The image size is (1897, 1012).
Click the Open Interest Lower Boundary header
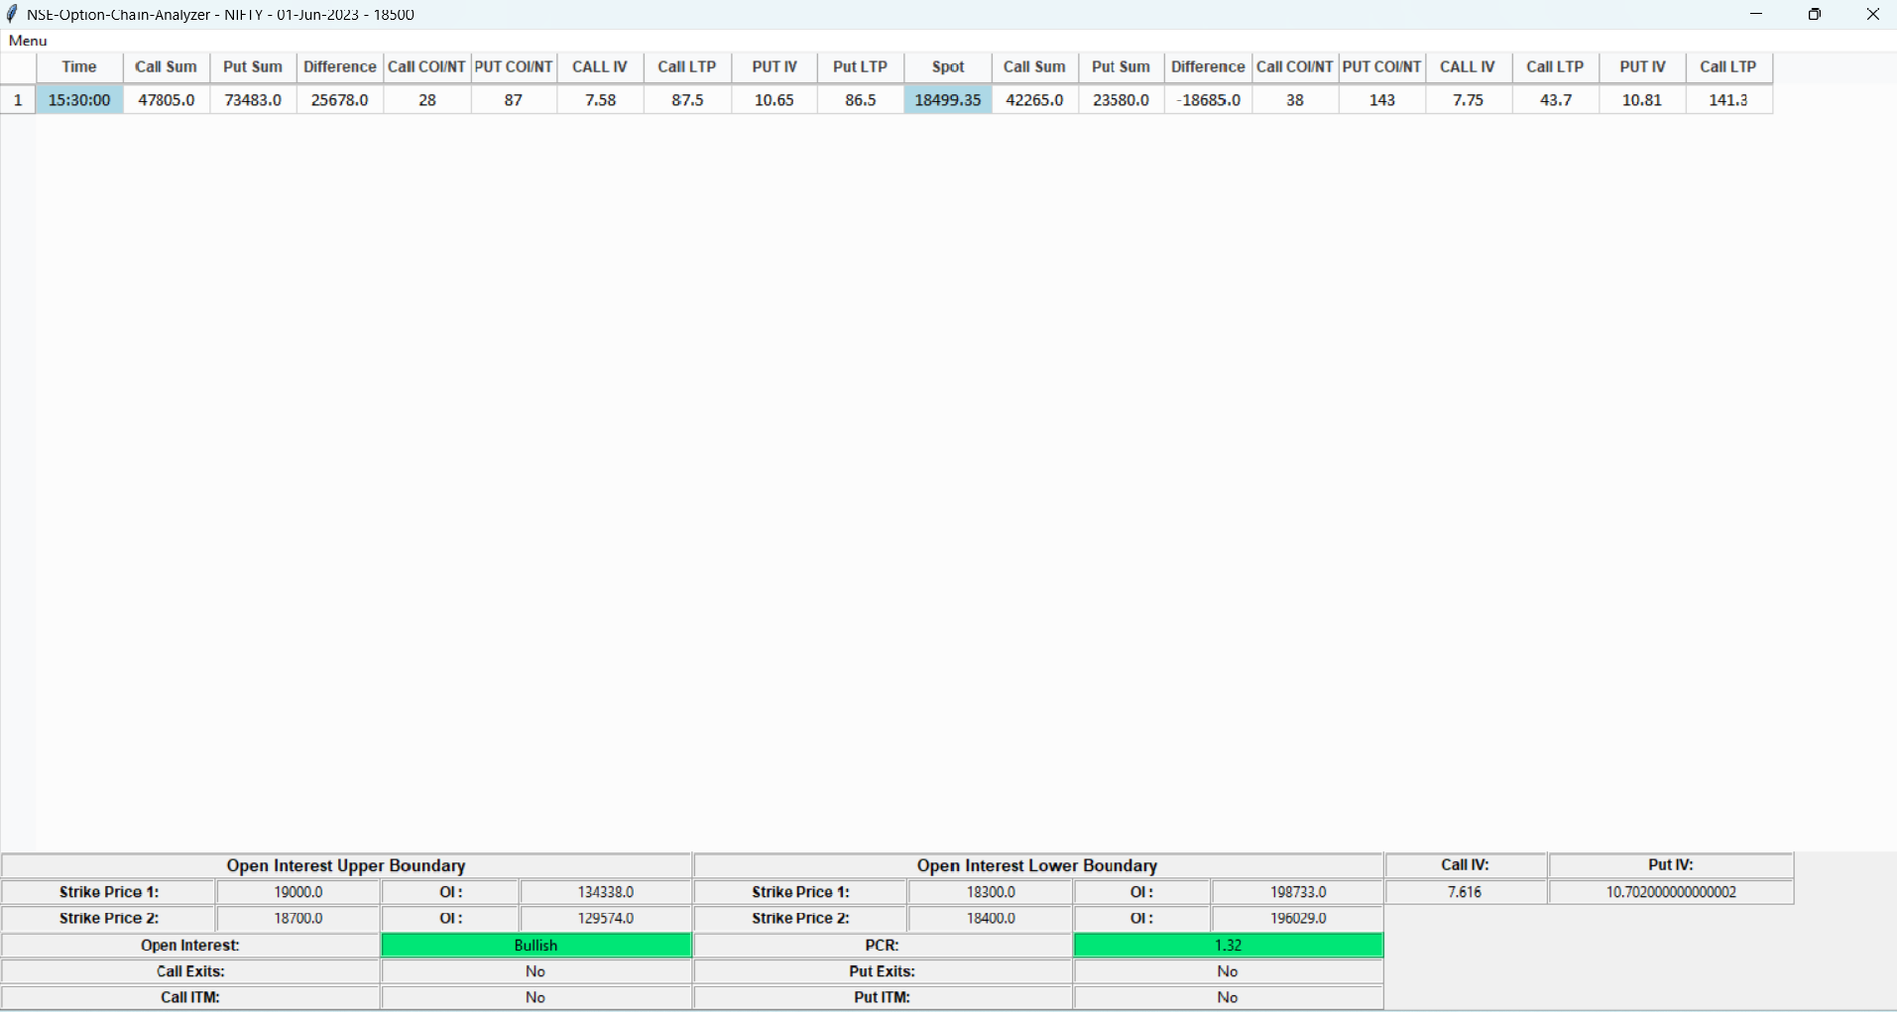(x=1035, y=865)
